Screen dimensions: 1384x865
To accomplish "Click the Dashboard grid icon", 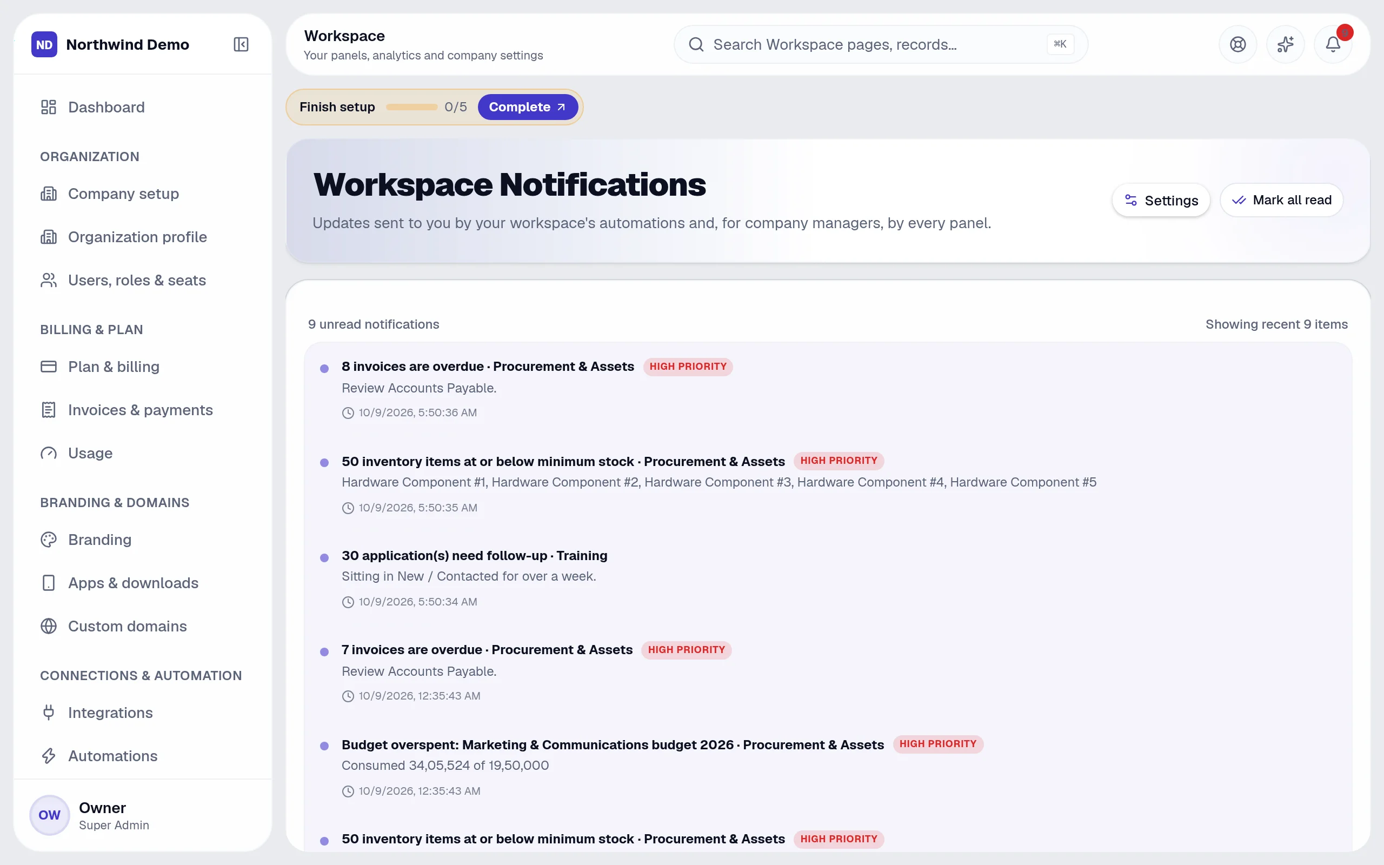I will tap(49, 107).
